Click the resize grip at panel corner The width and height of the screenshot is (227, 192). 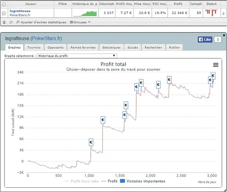[x=225, y=190]
